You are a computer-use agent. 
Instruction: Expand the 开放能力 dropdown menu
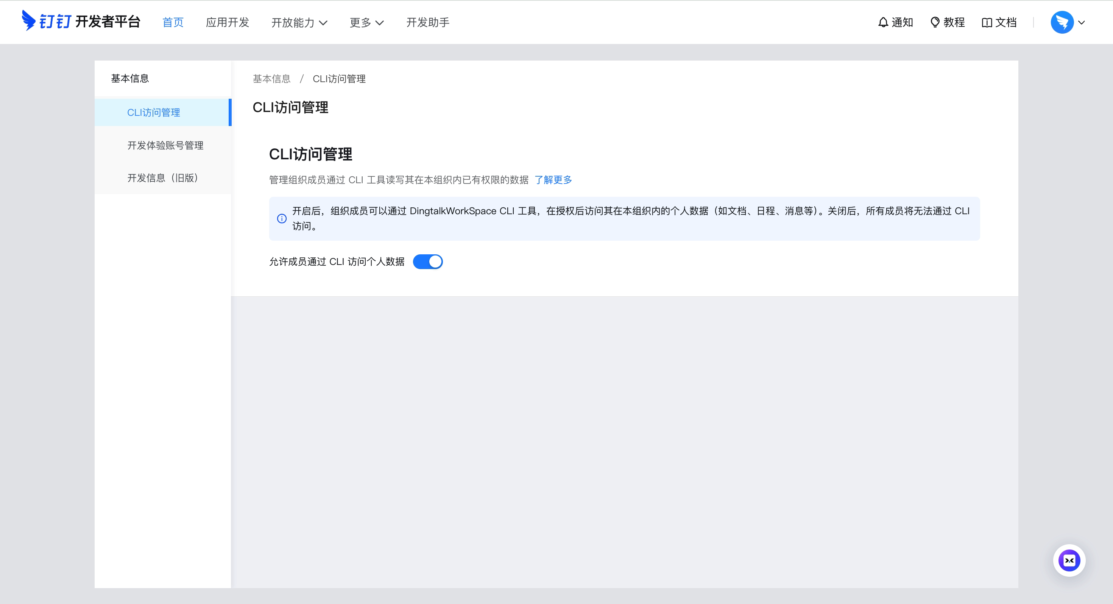(299, 22)
